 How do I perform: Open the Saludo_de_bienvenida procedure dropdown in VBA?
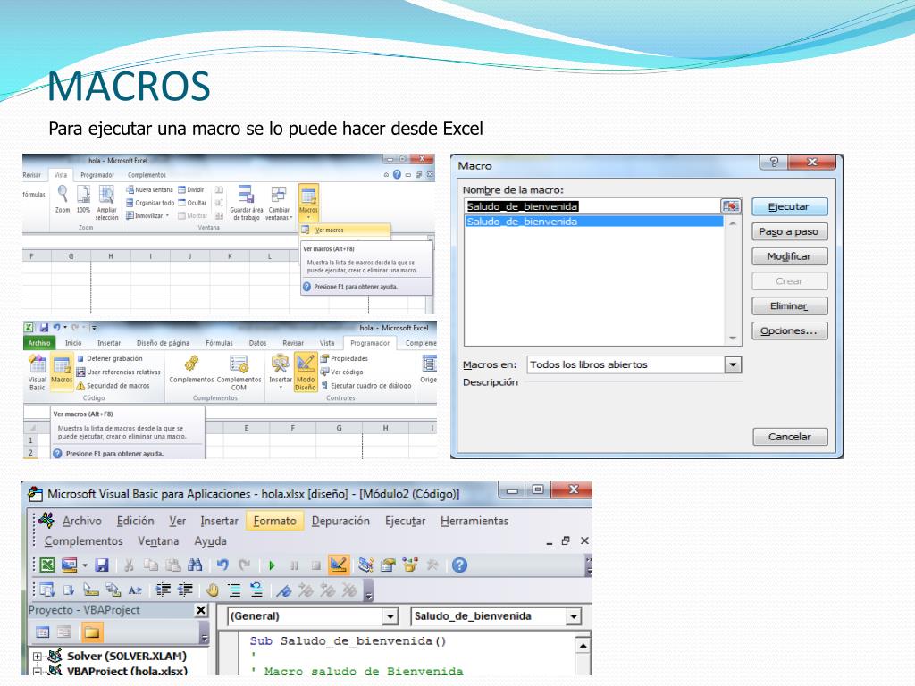(574, 616)
